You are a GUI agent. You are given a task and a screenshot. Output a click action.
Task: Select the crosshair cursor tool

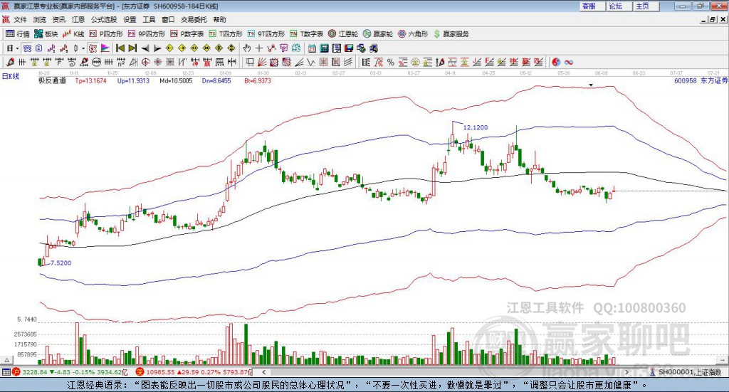(x=259, y=48)
